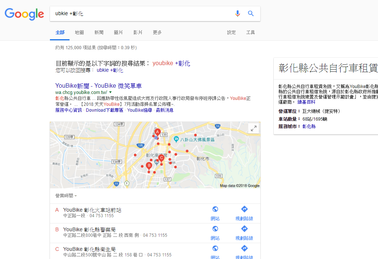Start voice search with the microphone icon
This screenshot has height=259, width=378.
[x=237, y=13]
